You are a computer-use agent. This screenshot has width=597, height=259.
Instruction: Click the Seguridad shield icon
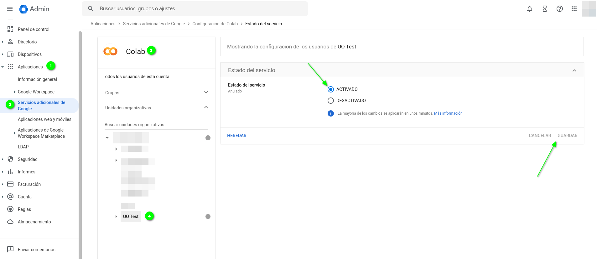(10, 159)
